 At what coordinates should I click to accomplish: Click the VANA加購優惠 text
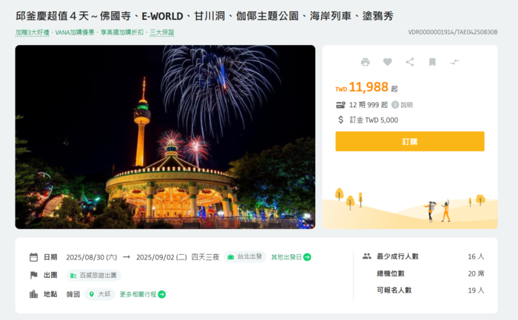[x=75, y=33]
